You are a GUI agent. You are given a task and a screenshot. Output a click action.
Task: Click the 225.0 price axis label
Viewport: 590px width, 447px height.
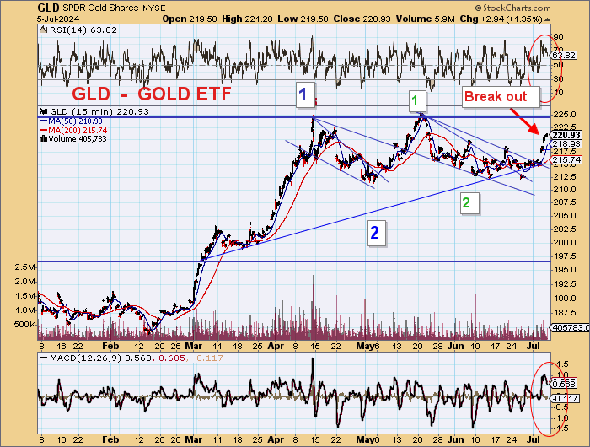(x=564, y=114)
